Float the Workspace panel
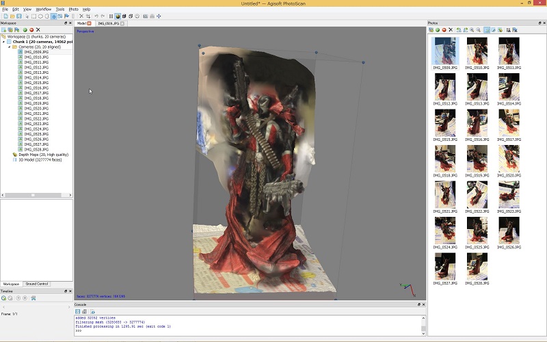Screen dimensions: 547x342 pos(65,23)
